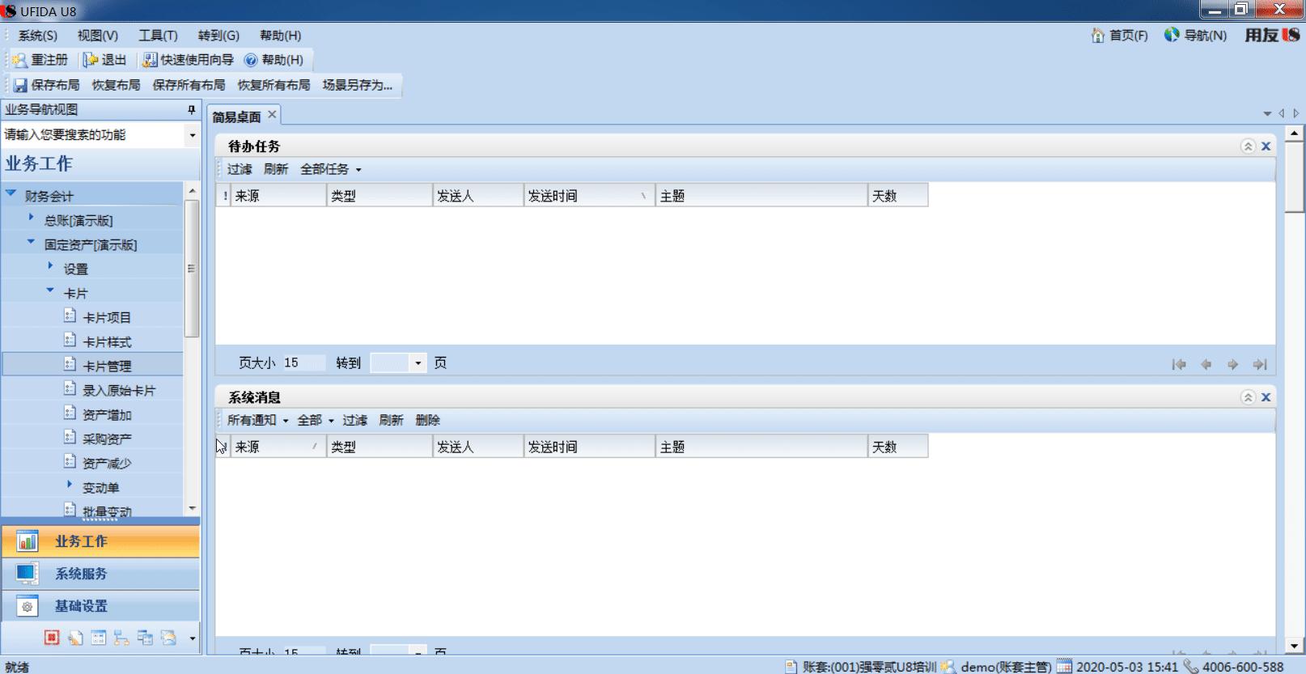Open the function search box dropdown

(192, 135)
